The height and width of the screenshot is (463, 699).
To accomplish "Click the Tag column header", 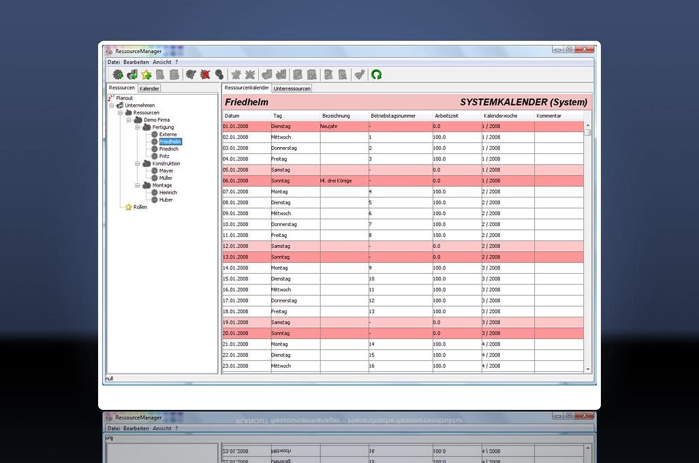I will (296, 116).
